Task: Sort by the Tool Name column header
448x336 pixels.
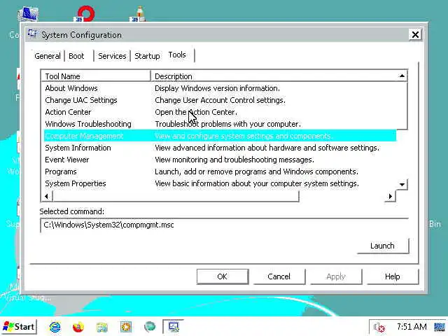Action: point(96,76)
